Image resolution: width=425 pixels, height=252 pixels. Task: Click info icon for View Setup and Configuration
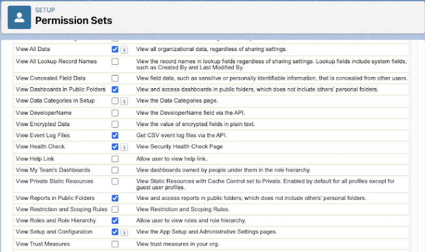[124, 232]
